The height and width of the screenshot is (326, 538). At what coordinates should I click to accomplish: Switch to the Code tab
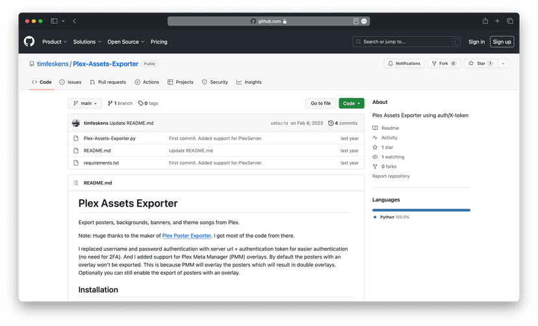tap(42, 82)
